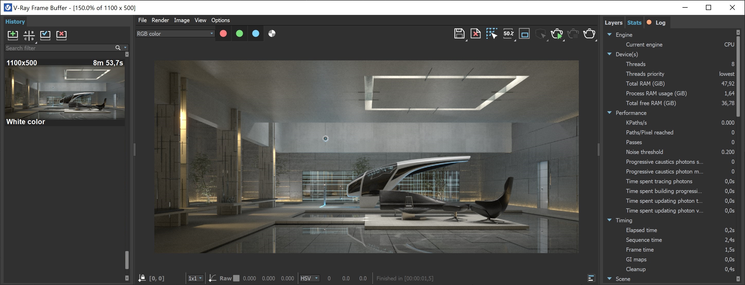Remove selected image from History
Screen dimensions: 745x285
61,35
